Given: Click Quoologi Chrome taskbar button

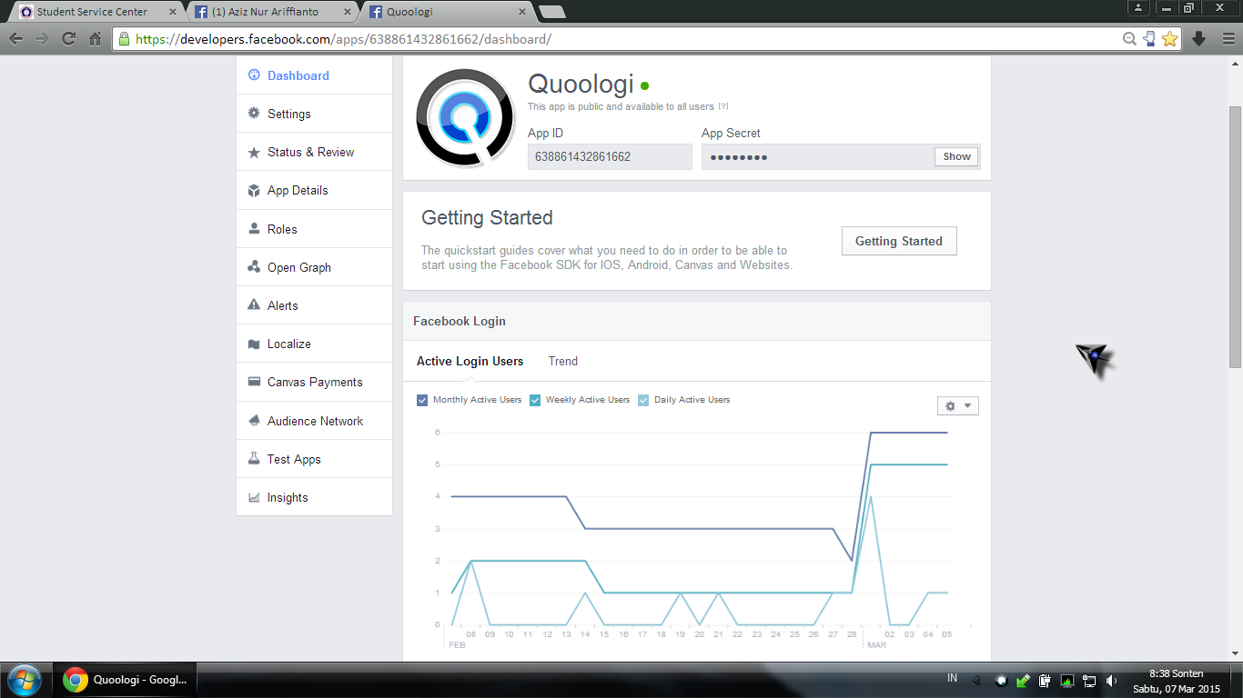Looking at the screenshot, I should pos(126,680).
